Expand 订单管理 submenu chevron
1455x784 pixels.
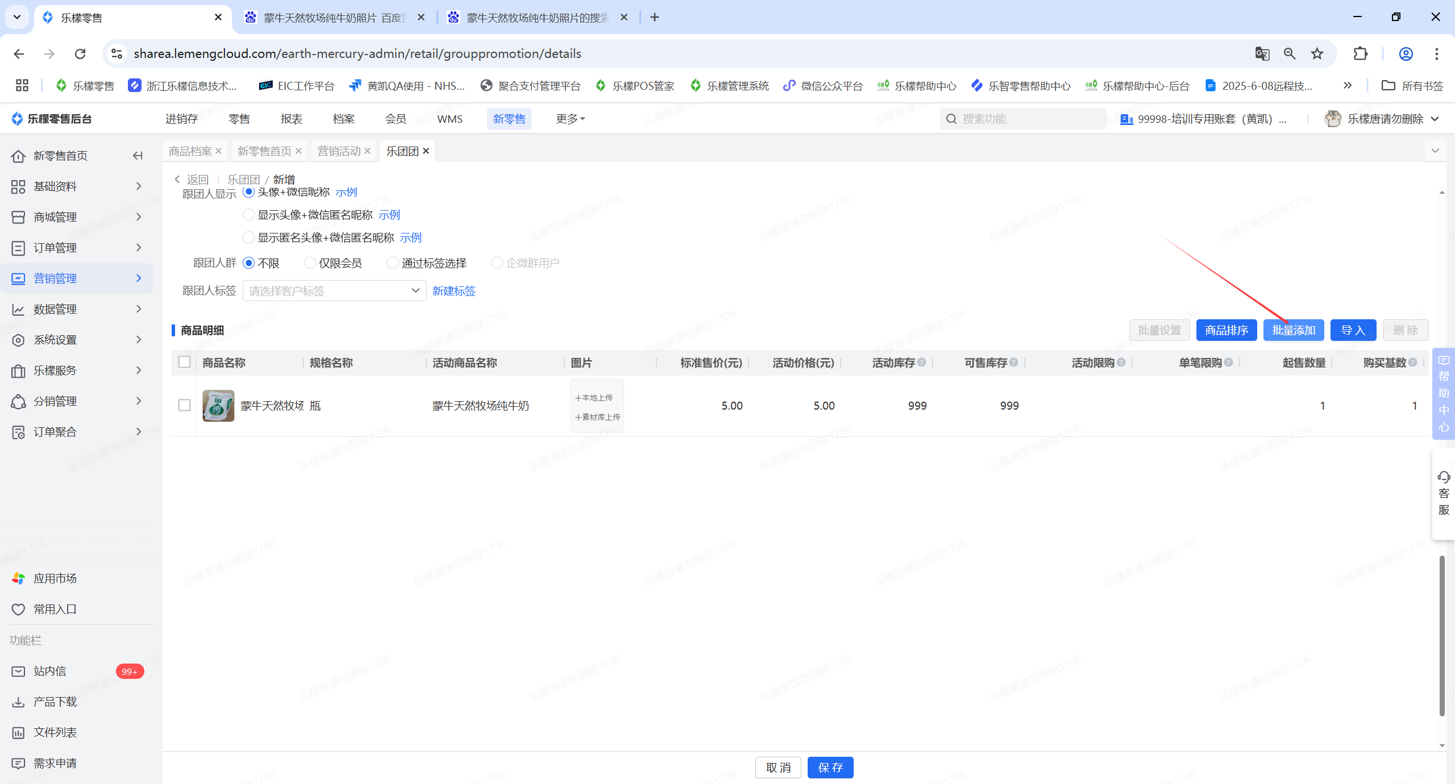(139, 247)
